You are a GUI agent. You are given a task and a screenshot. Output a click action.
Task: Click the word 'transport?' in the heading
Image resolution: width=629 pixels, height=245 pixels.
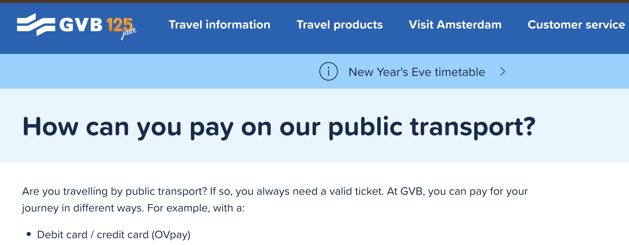pos(473,127)
